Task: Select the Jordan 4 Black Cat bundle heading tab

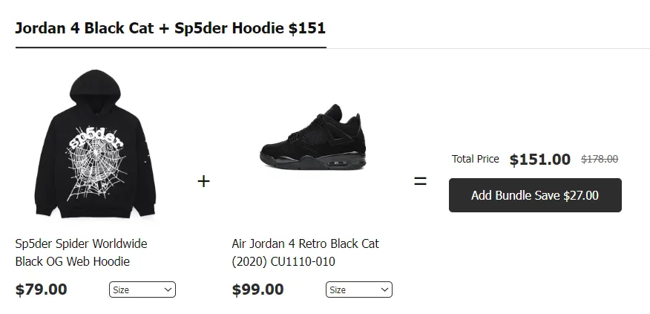Action: (x=170, y=28)
